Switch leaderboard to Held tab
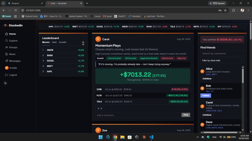252x141 pixels. [54, 42]
